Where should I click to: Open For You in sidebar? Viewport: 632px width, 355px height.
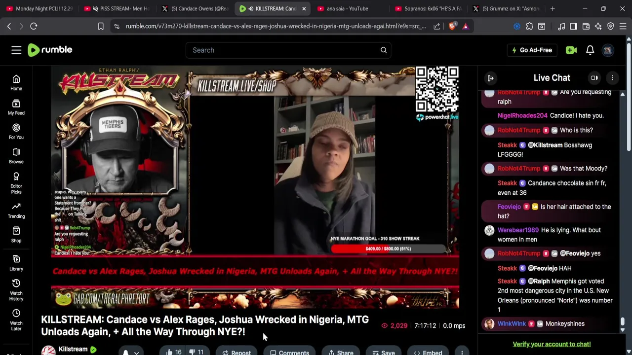[16, 132]
